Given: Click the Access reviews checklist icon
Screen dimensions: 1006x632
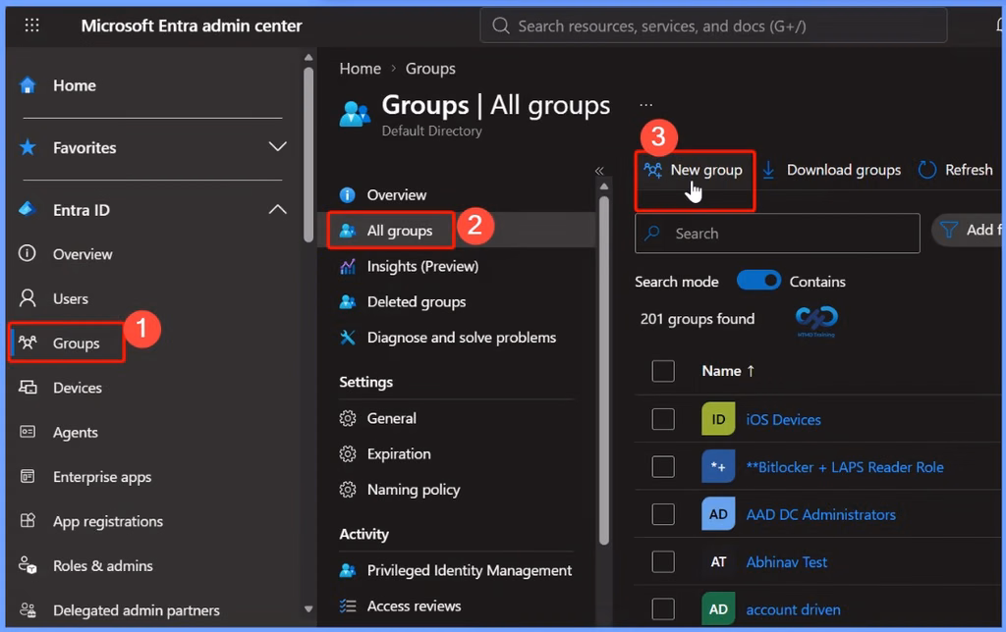Looking at the screenshot, I should [347, 606].
